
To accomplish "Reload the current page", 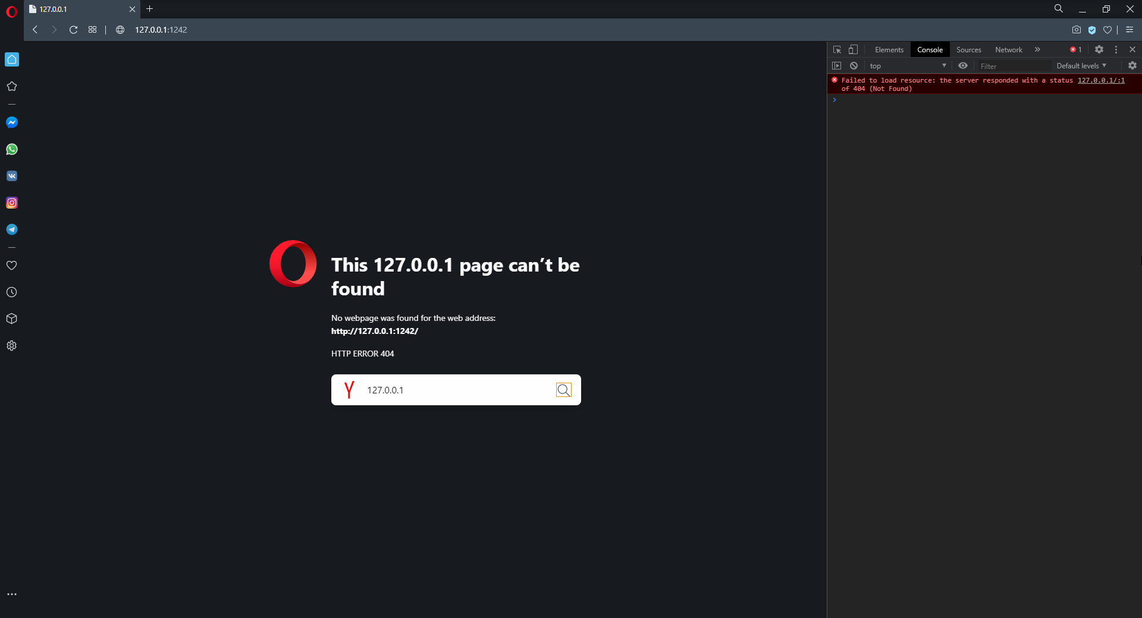I will [x=73, y=30].
